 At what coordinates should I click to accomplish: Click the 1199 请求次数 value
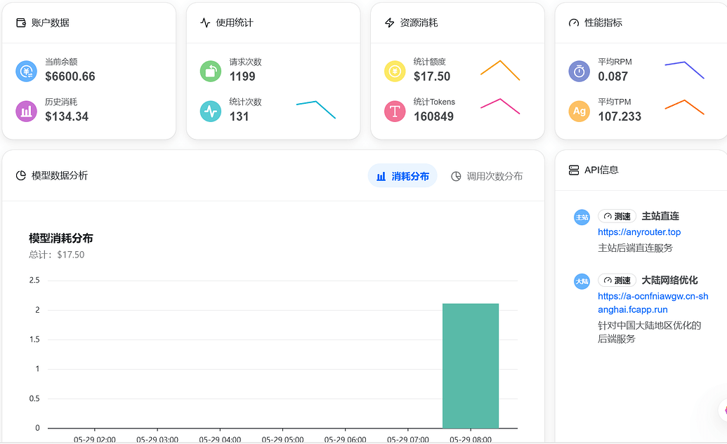(242, 76)
